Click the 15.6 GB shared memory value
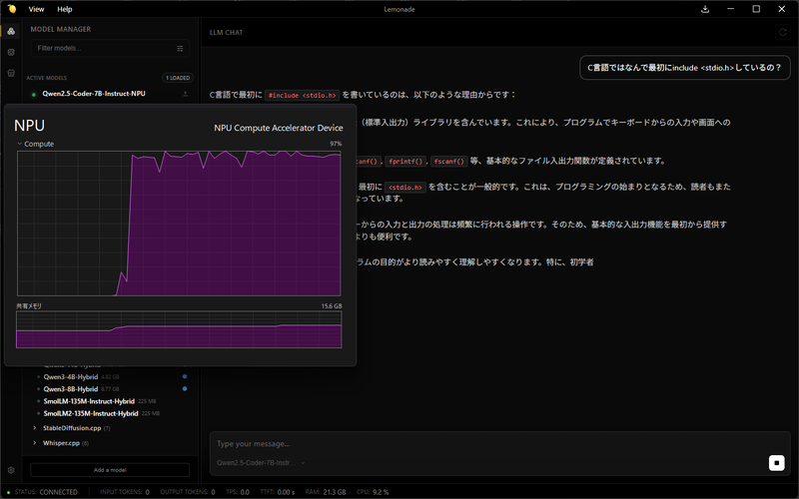The image size is (799, 499). coord(332,306)
